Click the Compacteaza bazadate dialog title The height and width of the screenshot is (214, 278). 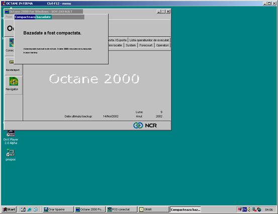(33, 17)
